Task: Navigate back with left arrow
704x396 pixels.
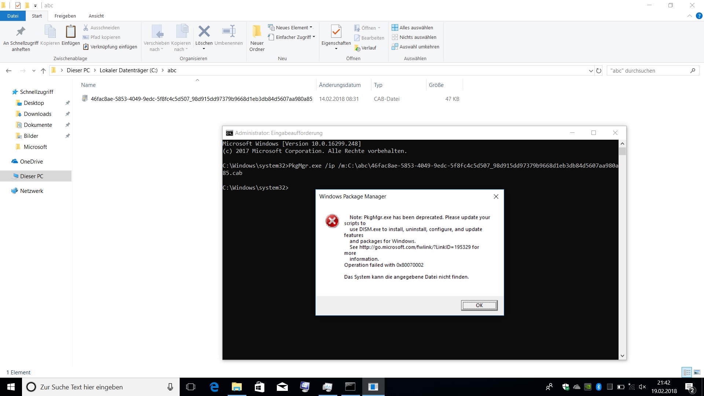Action: (9, 70)
